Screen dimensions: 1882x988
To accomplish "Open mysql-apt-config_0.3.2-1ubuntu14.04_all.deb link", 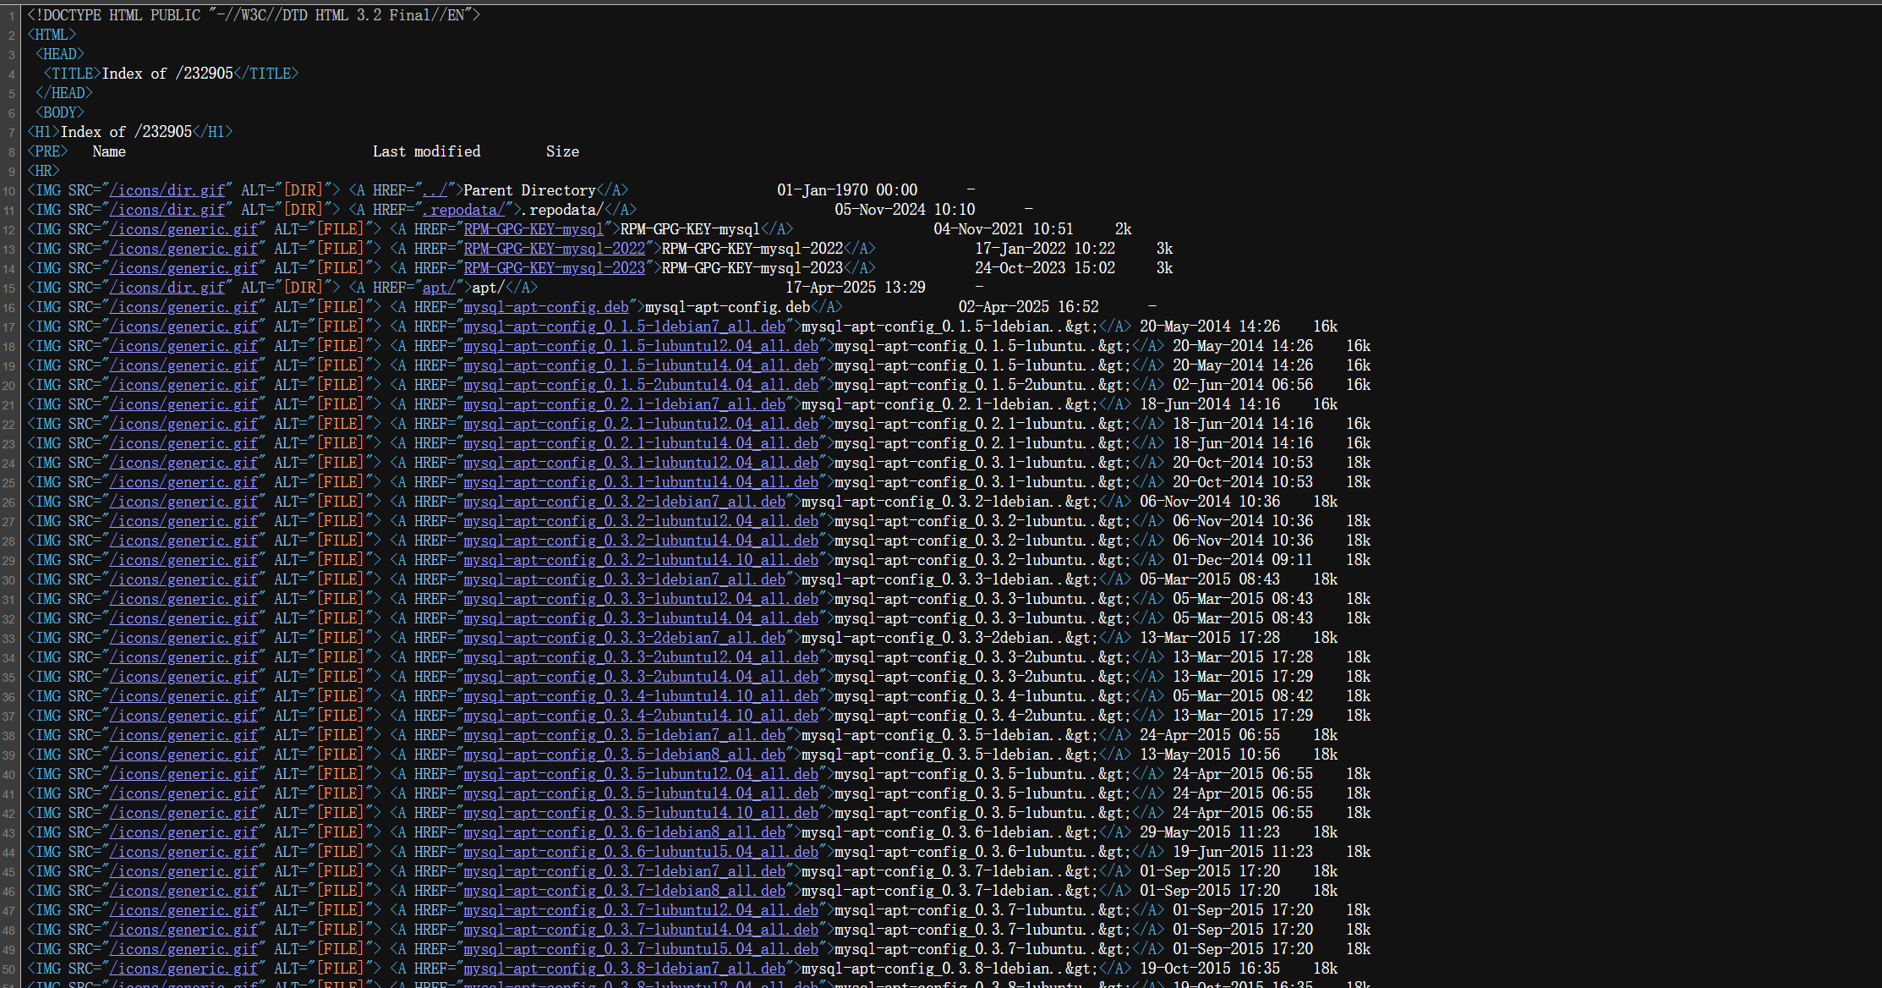I will point(641,541).
